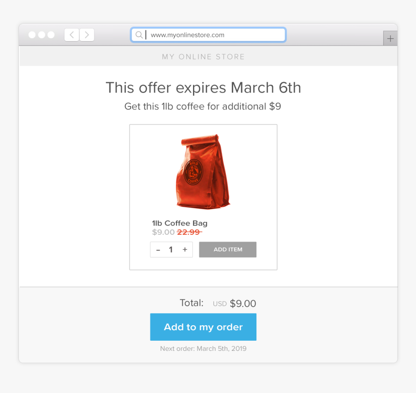Click the blue Add to my order button
This screenshot has width=416, height=393.
203,327
